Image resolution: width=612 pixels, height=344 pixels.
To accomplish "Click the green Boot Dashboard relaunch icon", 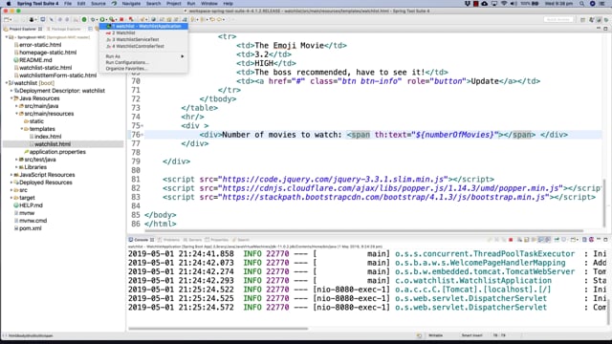I will pos(84,19).
